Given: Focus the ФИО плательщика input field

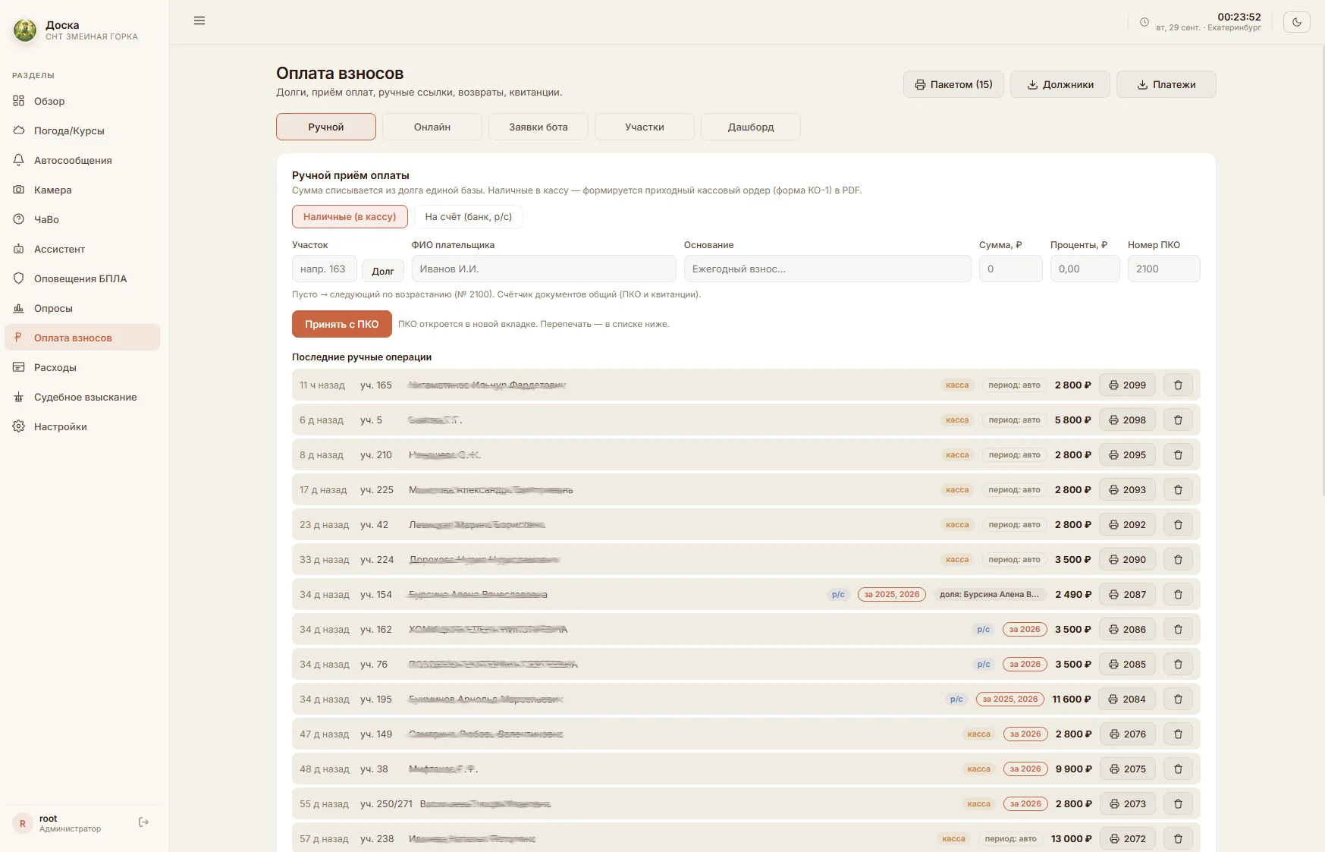Looking at the screenshot, I should pos(544,269).
